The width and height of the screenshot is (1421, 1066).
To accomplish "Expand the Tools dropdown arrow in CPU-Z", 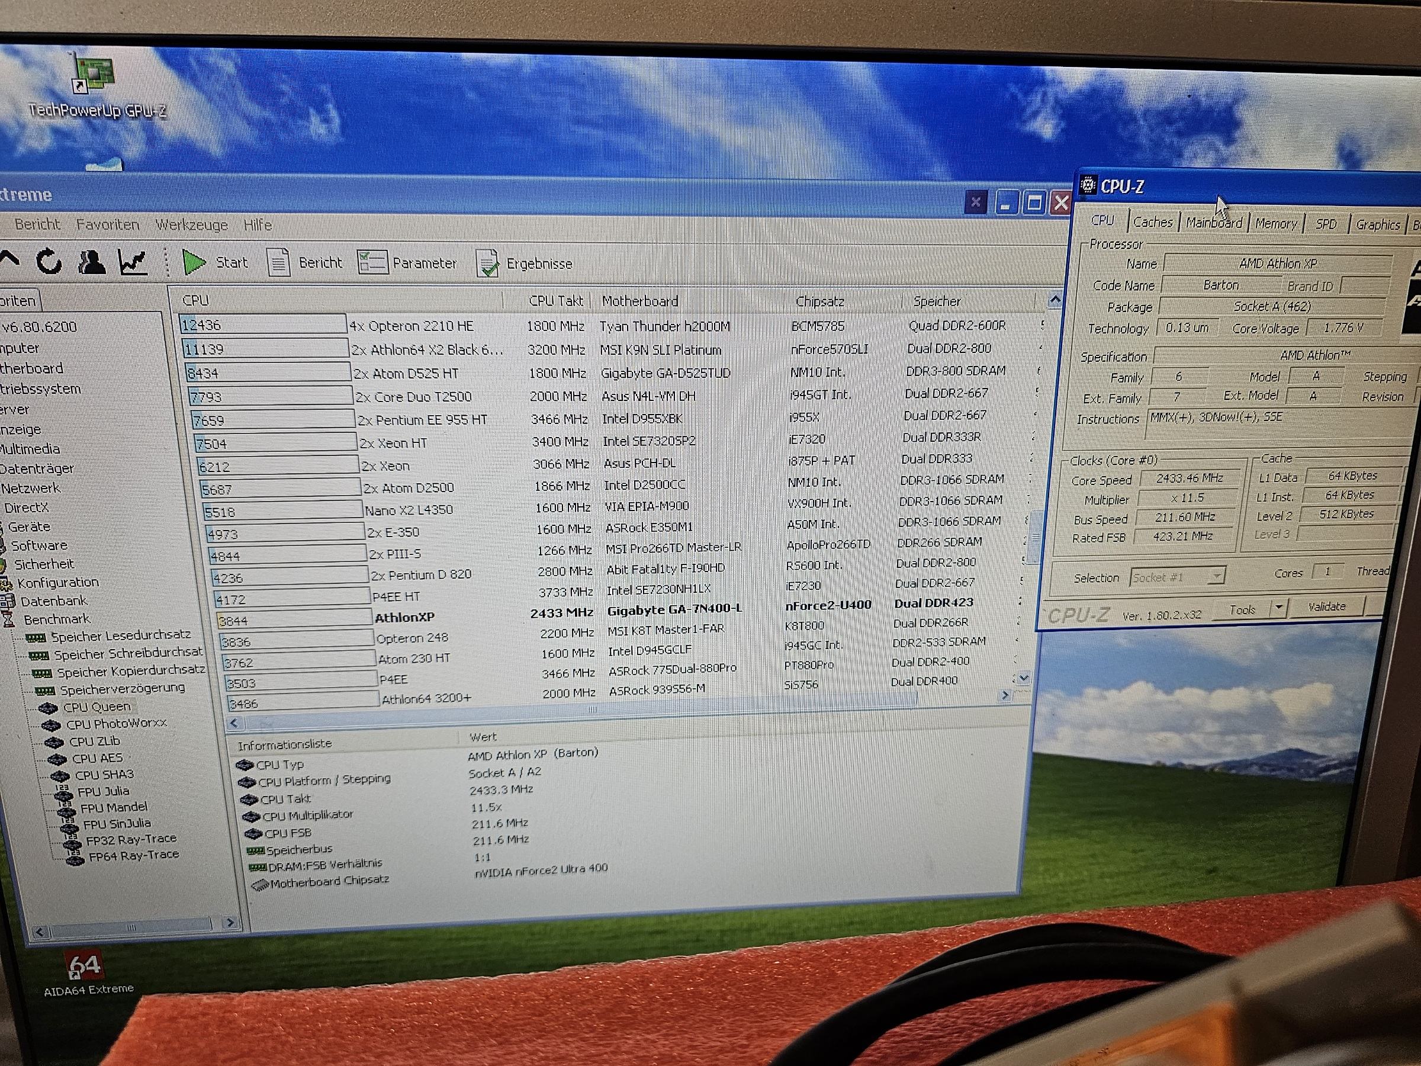I will [x=1278, y=607].
